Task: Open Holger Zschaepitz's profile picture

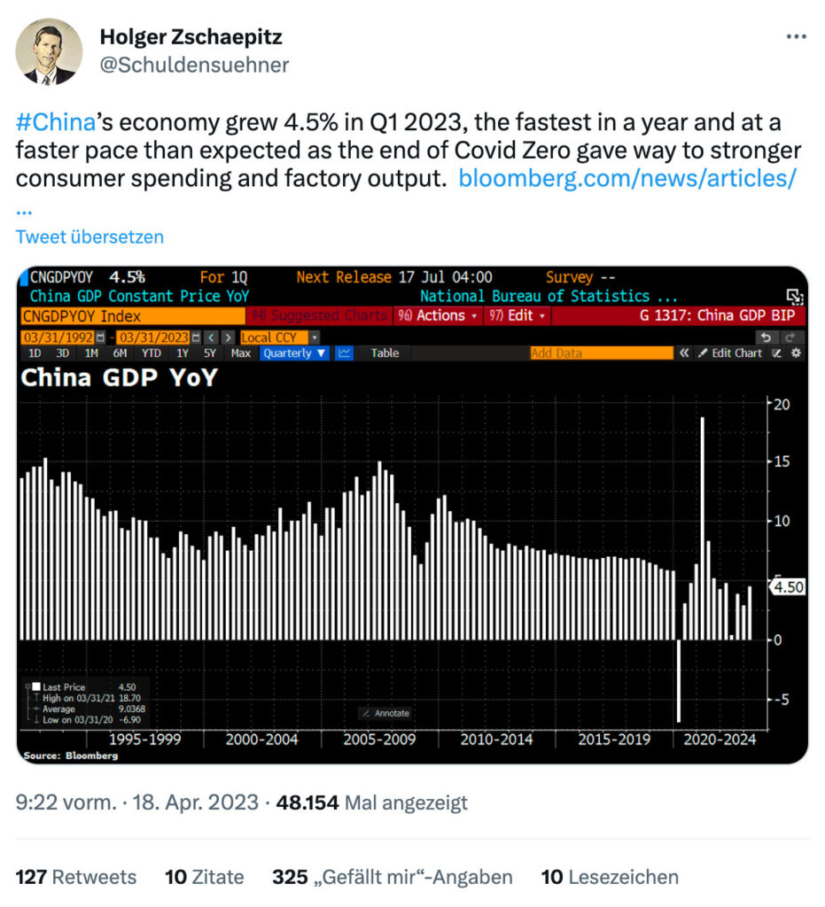Action: click(49, 51)
